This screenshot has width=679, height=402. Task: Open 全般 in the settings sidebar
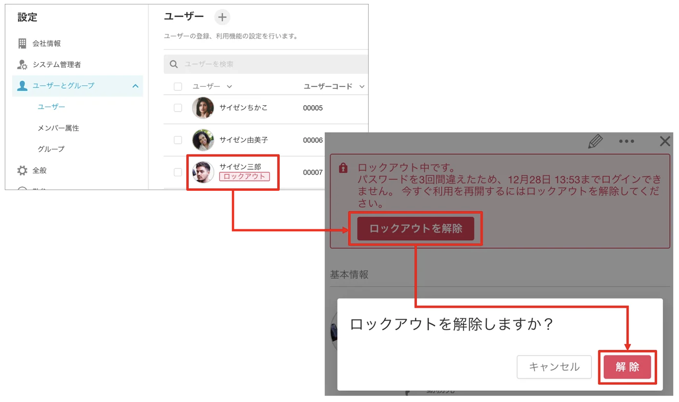pos(40,170)
